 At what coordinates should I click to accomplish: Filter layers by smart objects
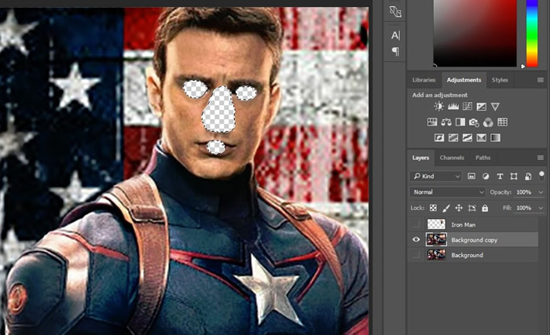[528, 177]
